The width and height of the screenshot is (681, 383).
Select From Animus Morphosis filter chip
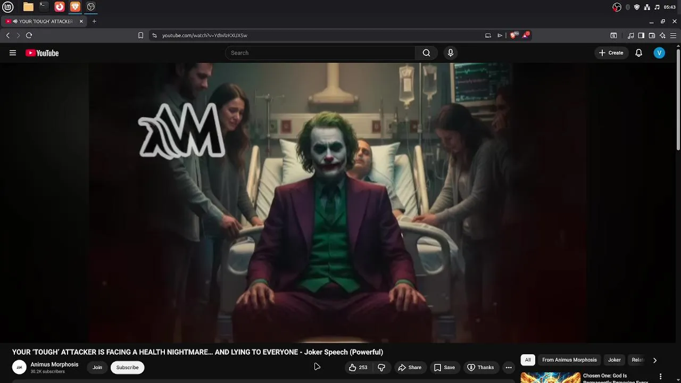tap(569, 360)
